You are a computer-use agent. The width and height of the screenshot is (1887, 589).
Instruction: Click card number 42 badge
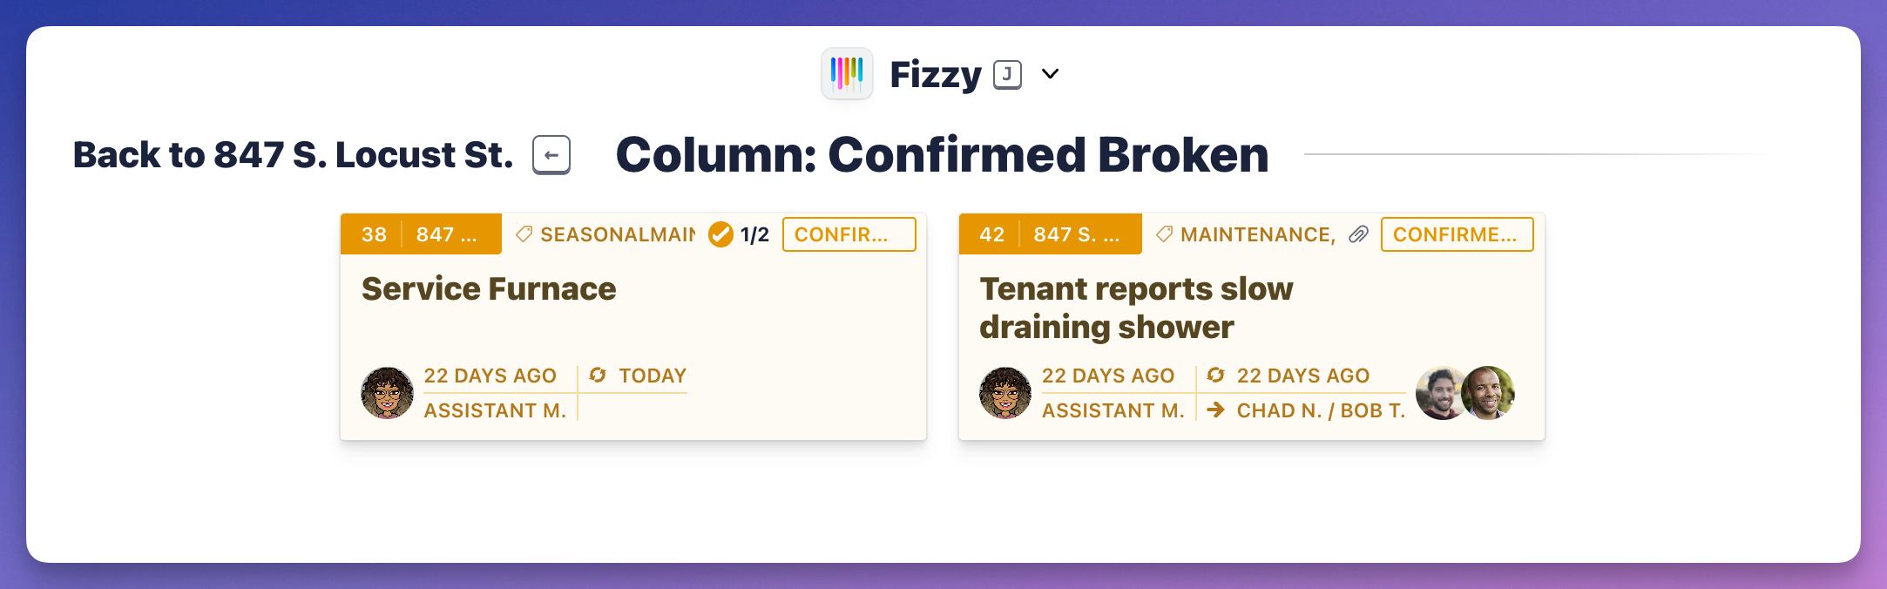(x=991, y=234)
